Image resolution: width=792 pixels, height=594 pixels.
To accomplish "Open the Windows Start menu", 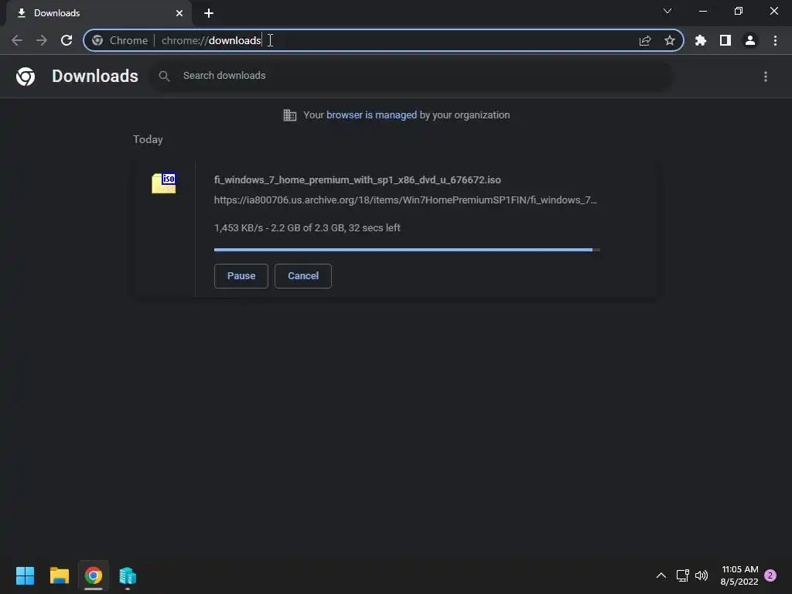I will tap(25, 575).
